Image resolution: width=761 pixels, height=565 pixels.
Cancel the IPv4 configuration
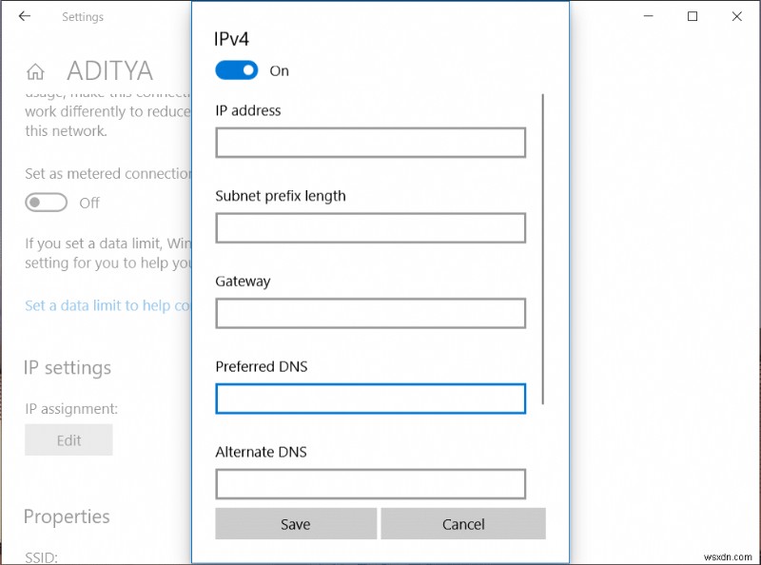[463, 524]
